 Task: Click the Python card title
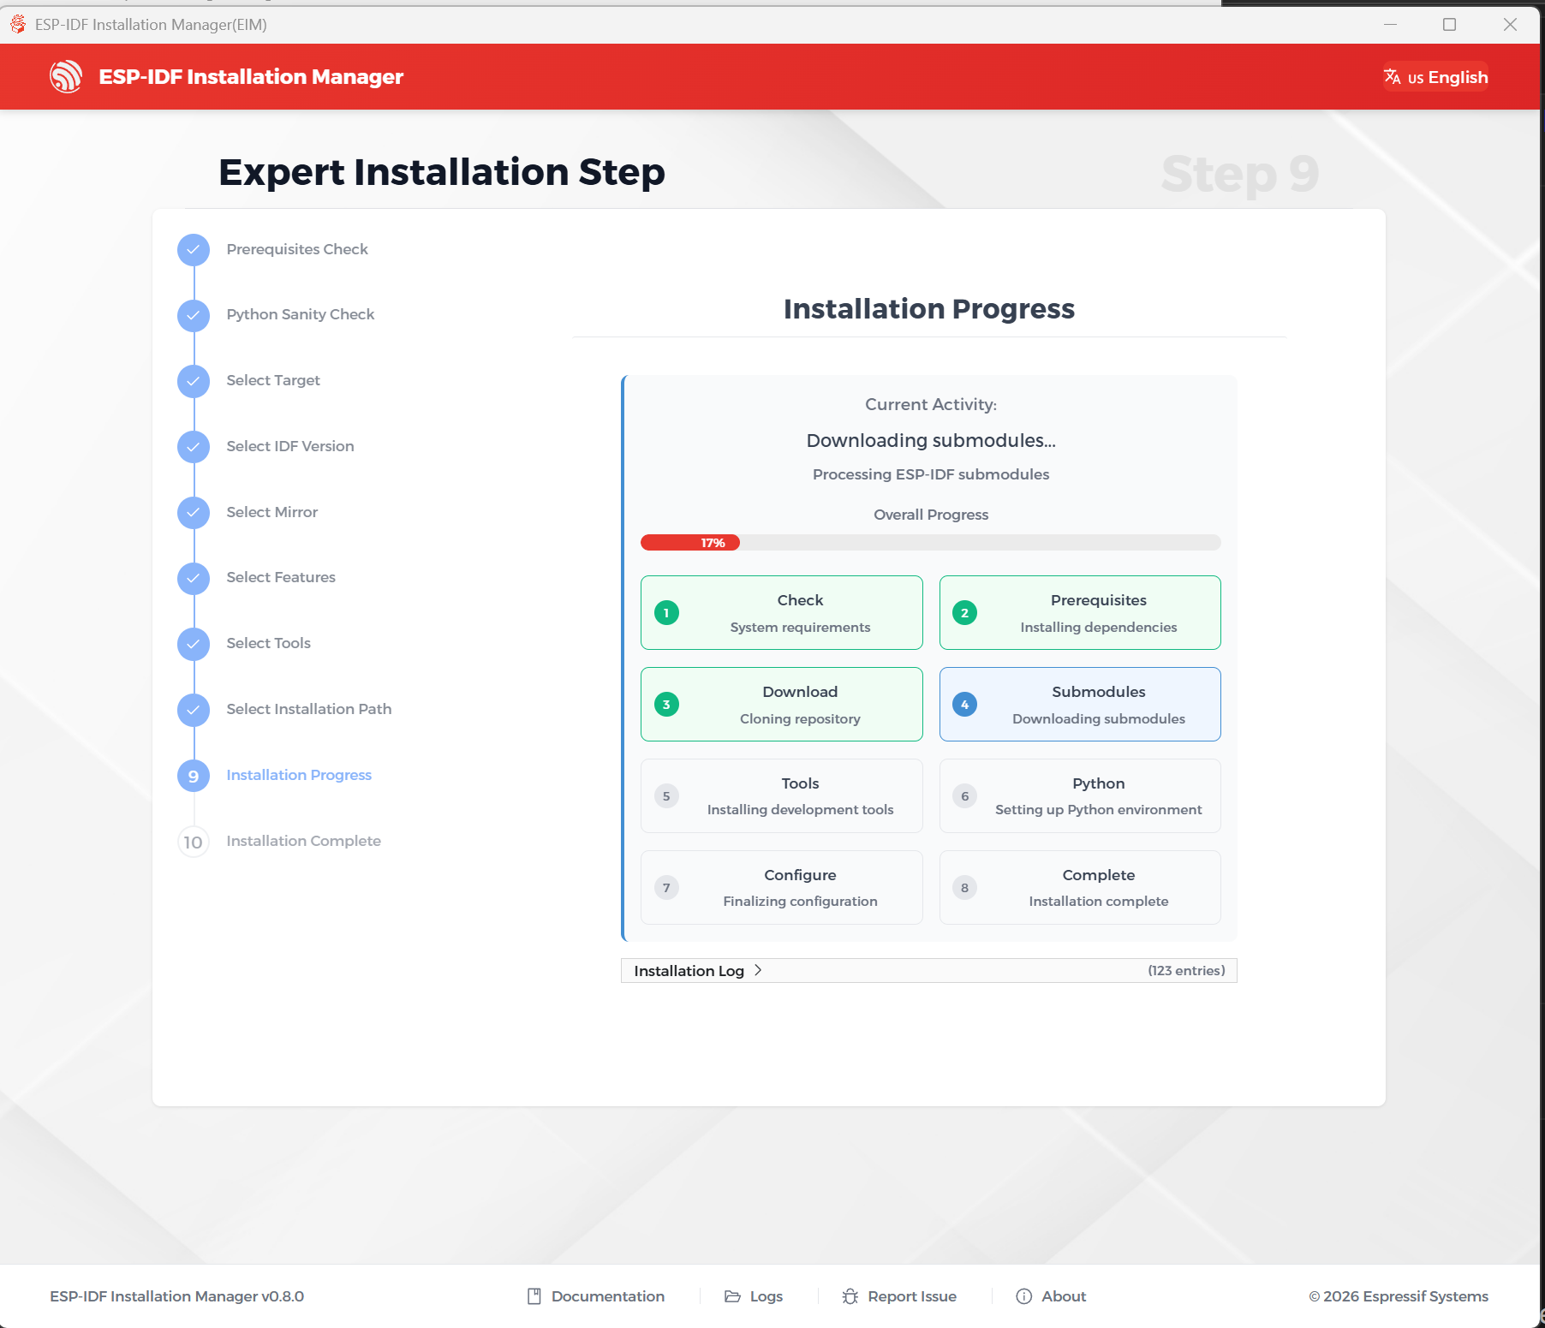[x=1099, y=783]
